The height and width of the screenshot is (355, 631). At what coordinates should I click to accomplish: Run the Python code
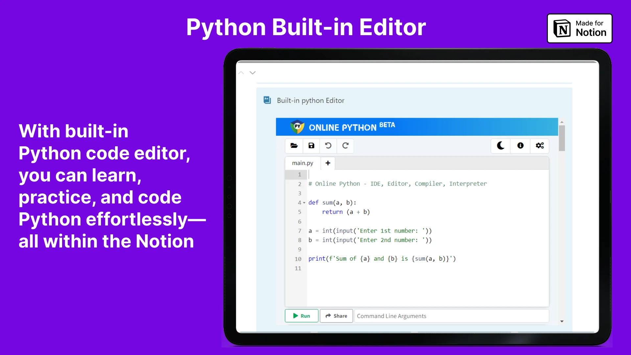click(301, 316)
